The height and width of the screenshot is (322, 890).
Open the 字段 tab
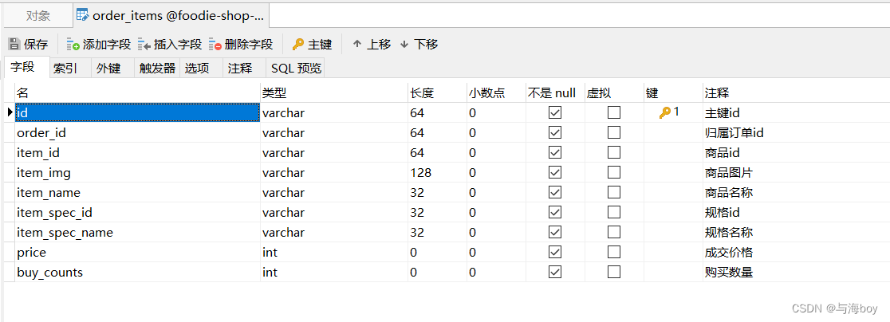coord(27,68)
